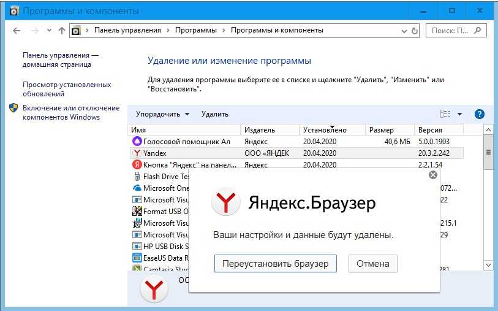Image resolution: width=498 pixels, height=311 pixels.
Task: Maximize the Программы и компоненты window
Action: pos(451,11)
